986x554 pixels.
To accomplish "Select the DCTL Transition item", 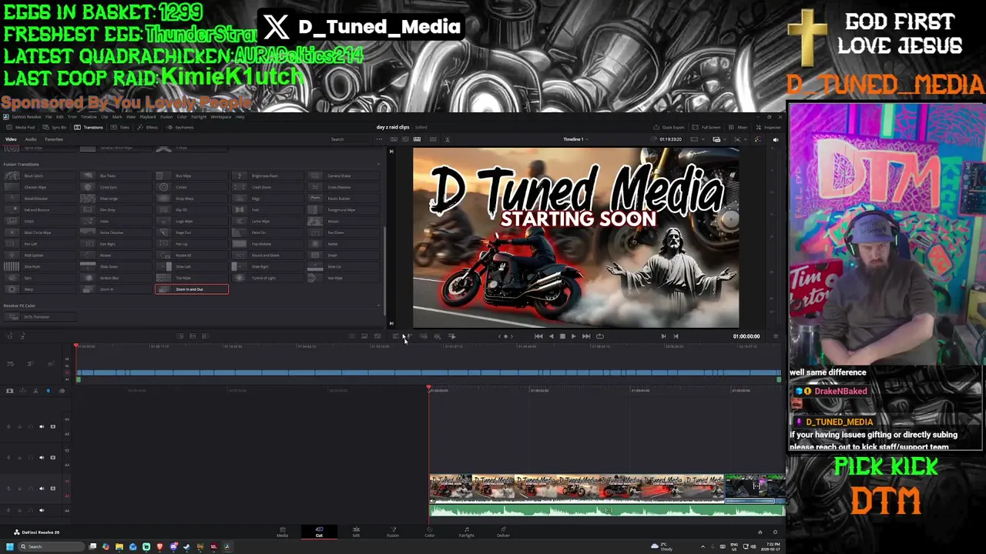I will point(39,317).
